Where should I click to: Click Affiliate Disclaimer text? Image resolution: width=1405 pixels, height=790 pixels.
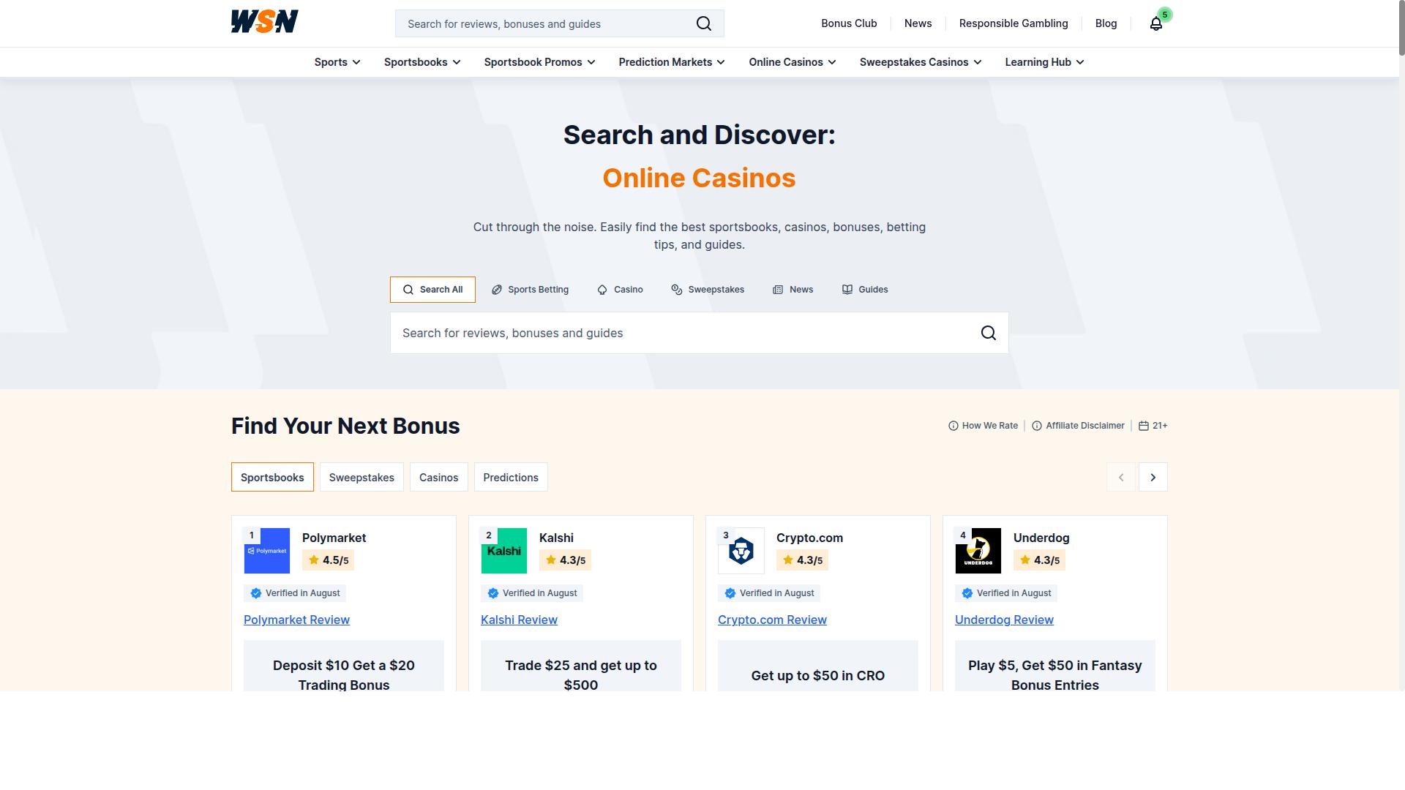[x=1085, y=426]
